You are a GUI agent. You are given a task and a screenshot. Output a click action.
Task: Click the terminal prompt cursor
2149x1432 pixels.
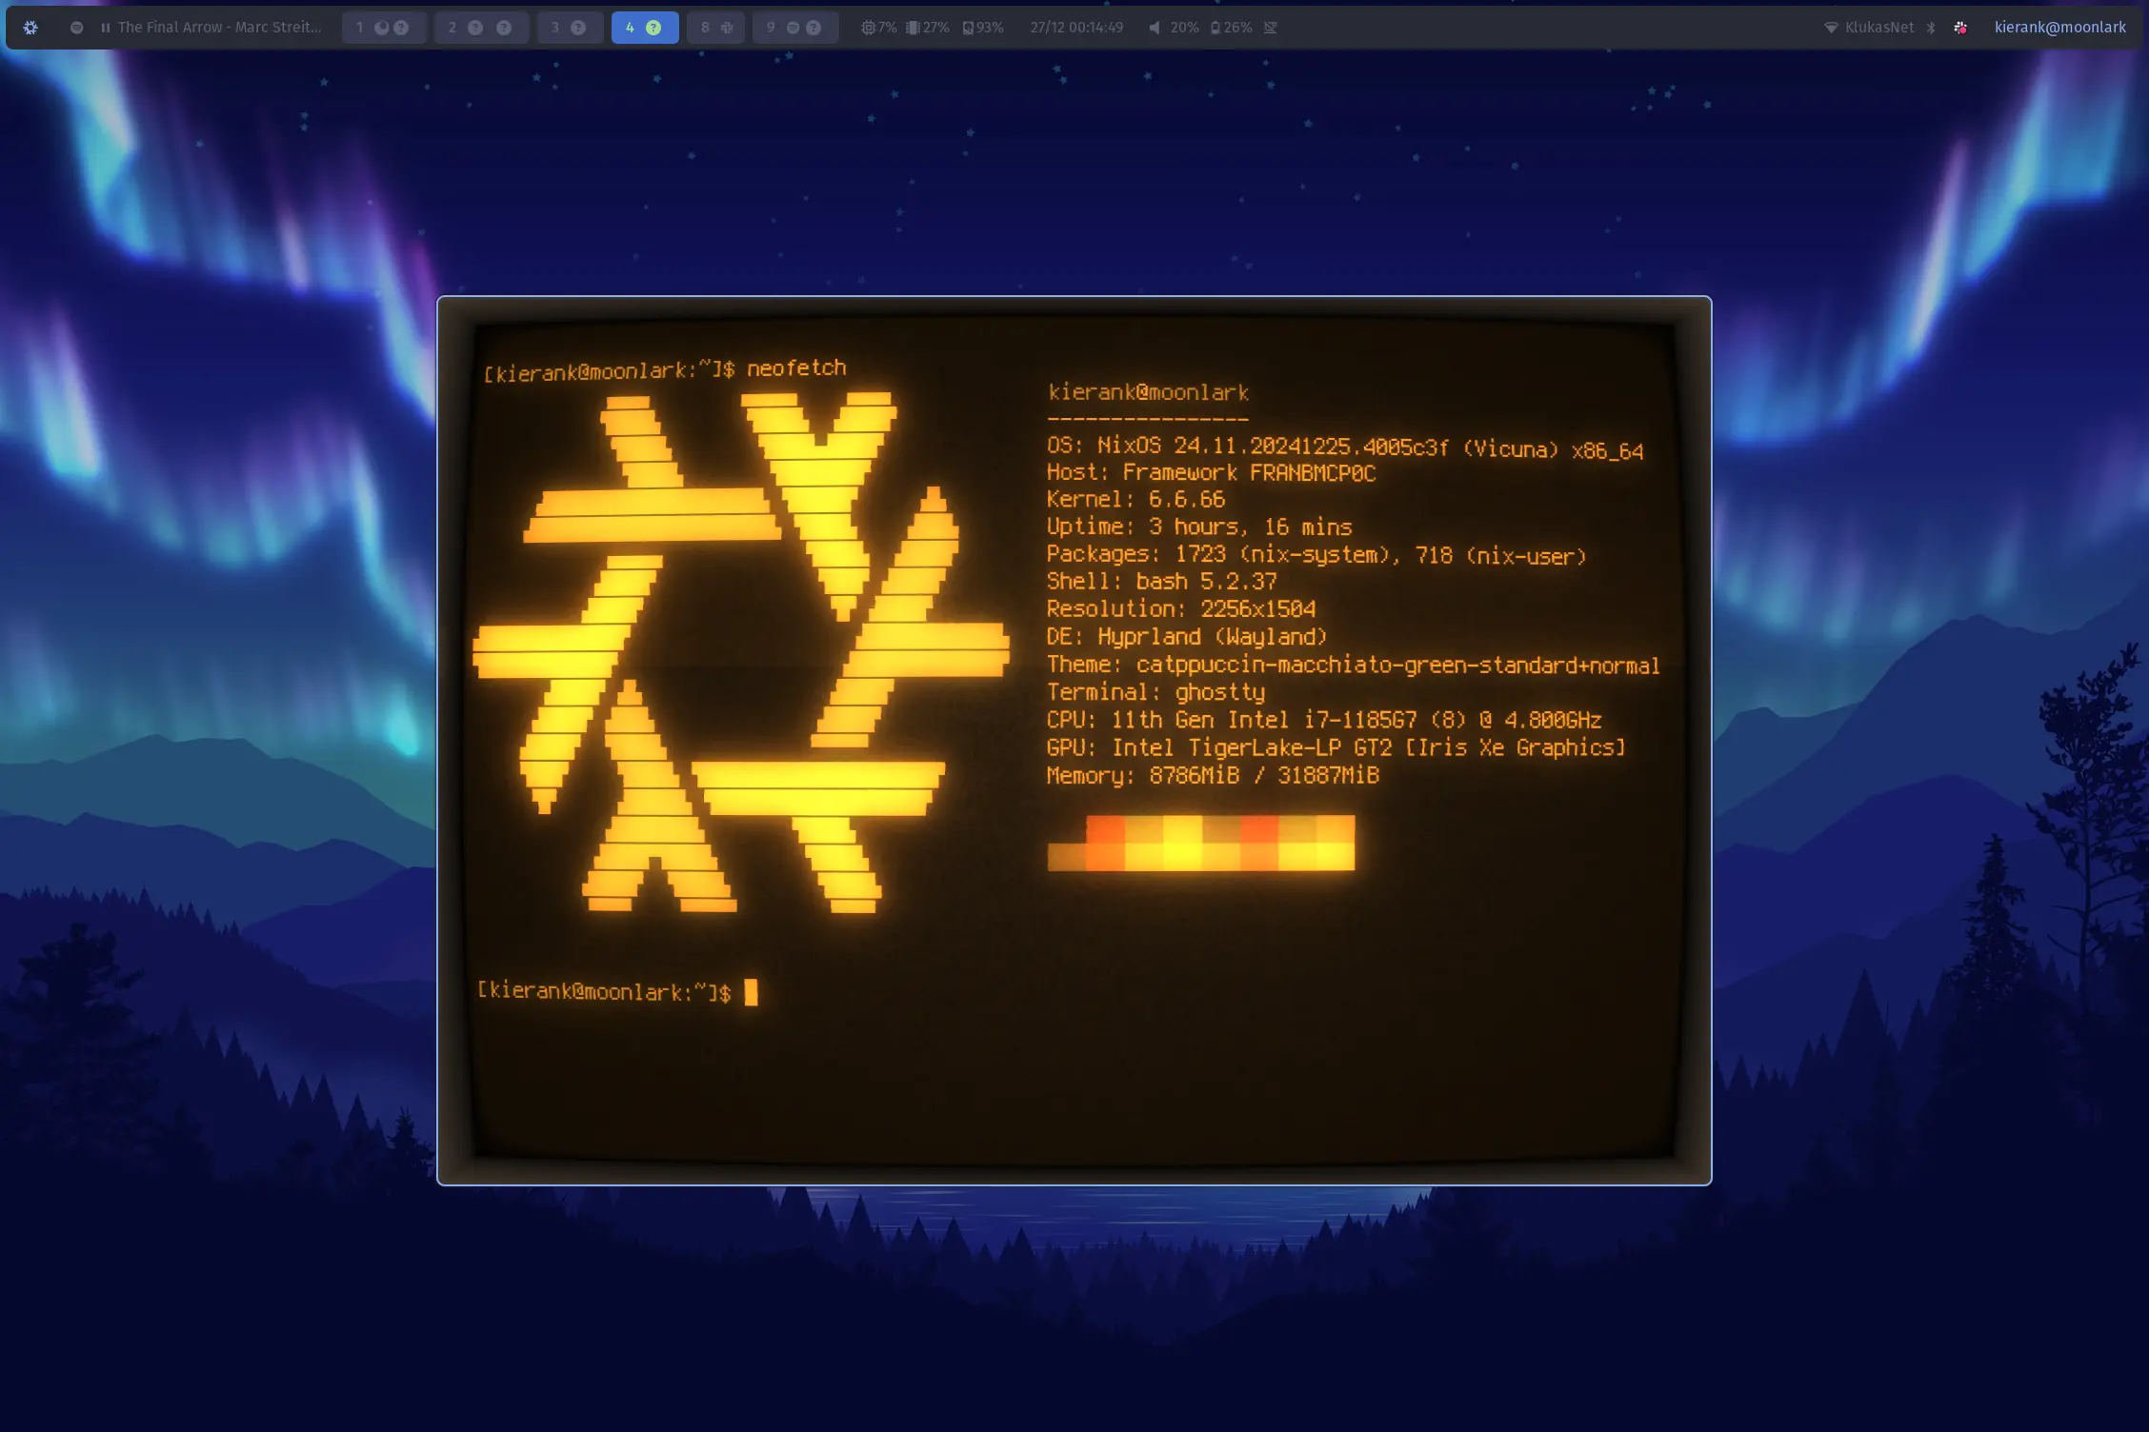pyautogui.click(x=752, y=992)
